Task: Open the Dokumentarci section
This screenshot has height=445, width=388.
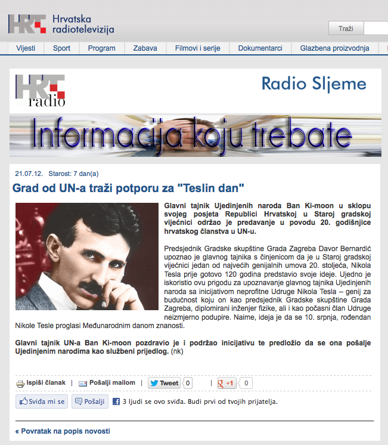Action: coord(260,48)
